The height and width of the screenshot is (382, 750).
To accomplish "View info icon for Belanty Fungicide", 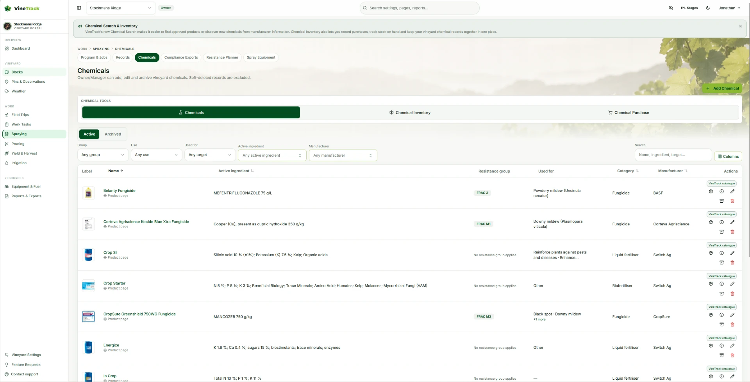I will pos(721,191).
